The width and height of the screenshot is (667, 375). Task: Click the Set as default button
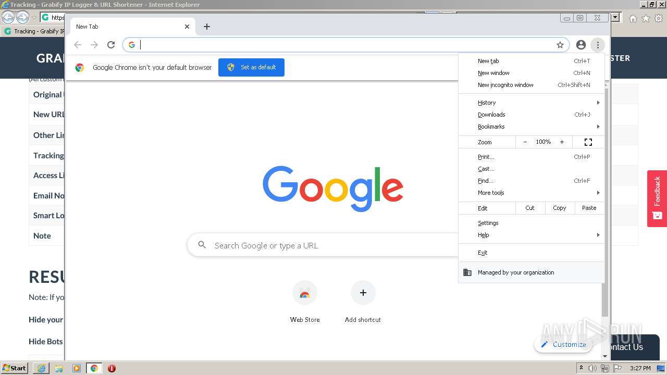pyautogui.click(x=251, y=67)
